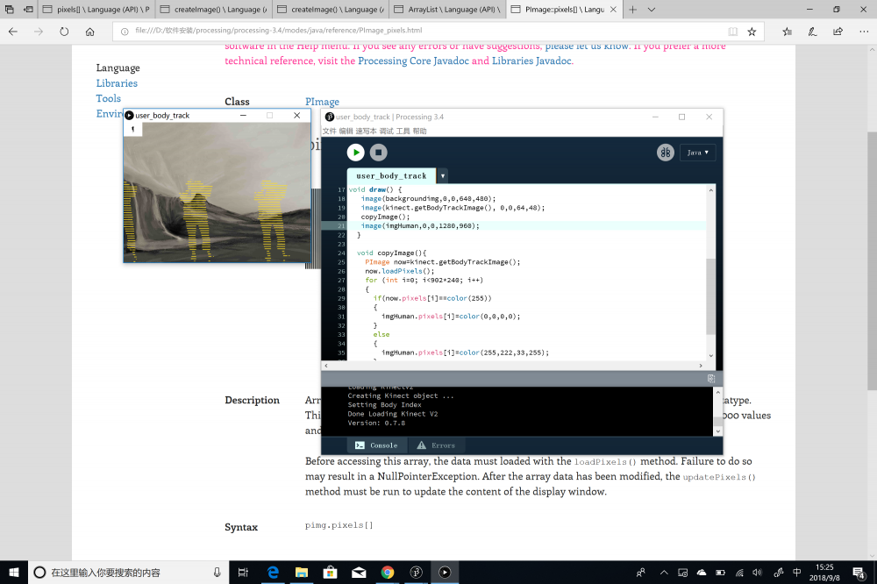Open the Edge favorites hub
This screenshot has width=877, height=584.
(787, 32)
